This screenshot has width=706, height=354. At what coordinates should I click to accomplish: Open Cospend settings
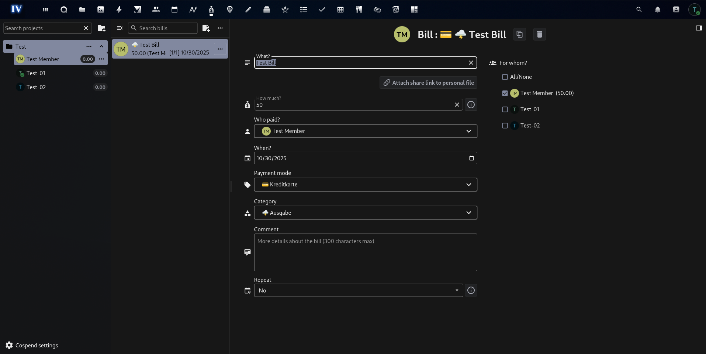[31, 345]
